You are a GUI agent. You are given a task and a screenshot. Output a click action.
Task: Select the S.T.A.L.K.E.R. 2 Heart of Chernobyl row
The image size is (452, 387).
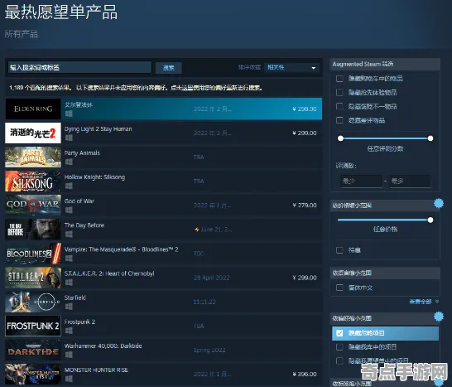tap(163, 278)
